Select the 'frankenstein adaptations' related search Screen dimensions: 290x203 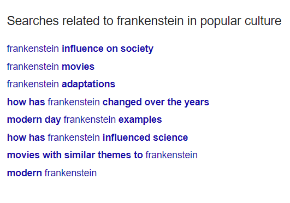click(61, 84)
